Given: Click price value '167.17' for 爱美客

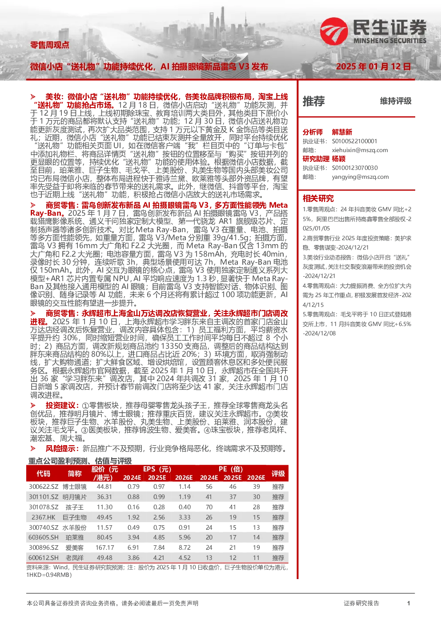Looking at the screenshot, I should tap(104, 548).
